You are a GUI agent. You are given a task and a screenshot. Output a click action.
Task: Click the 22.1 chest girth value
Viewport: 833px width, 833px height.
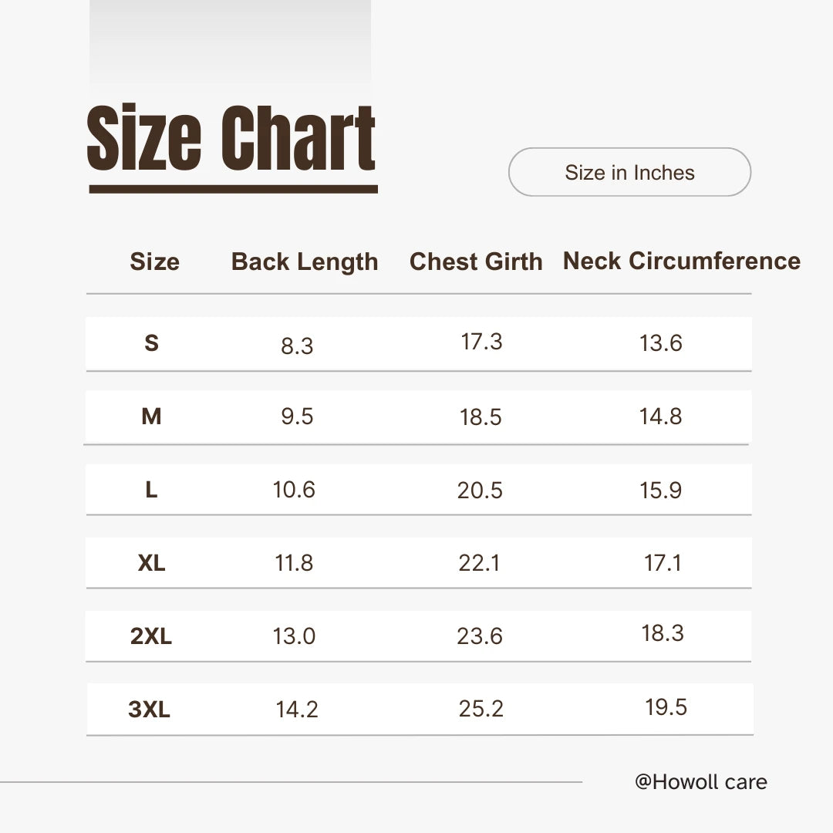pos(479,564)
